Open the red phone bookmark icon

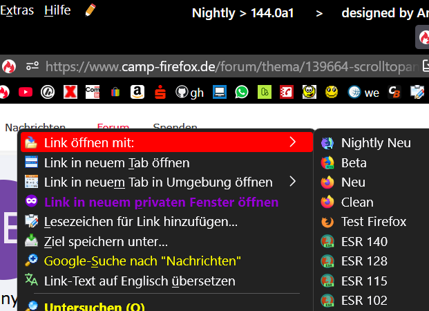click(x=287, y=92)
